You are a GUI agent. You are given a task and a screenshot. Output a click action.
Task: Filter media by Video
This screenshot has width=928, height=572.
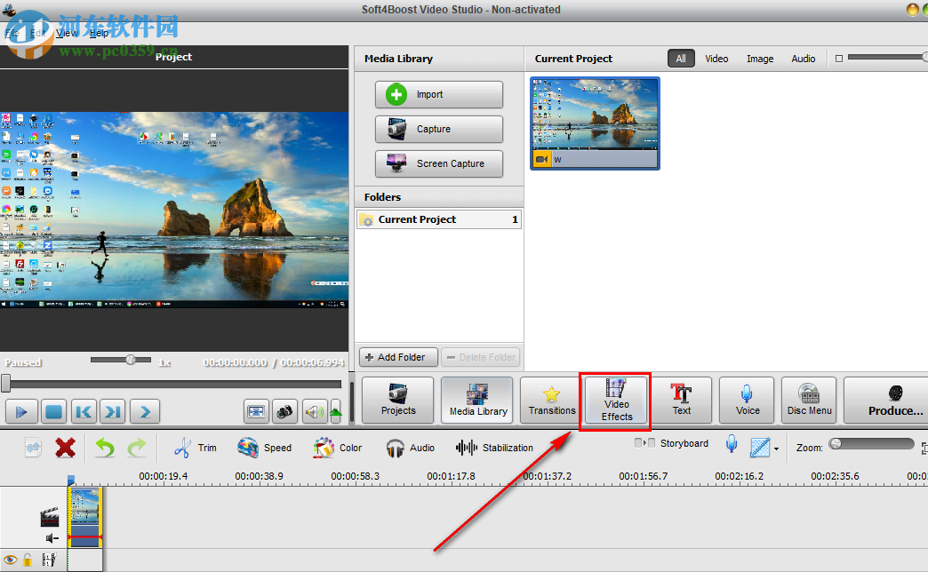point(716,59)
